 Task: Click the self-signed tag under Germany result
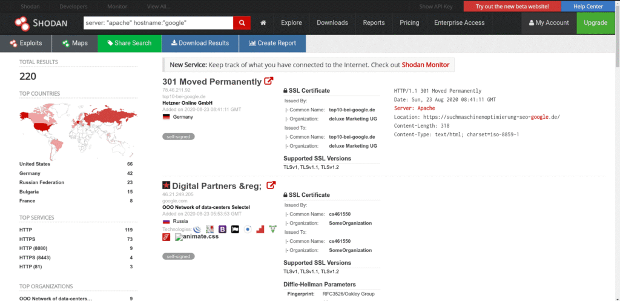(x=179, y=137)
